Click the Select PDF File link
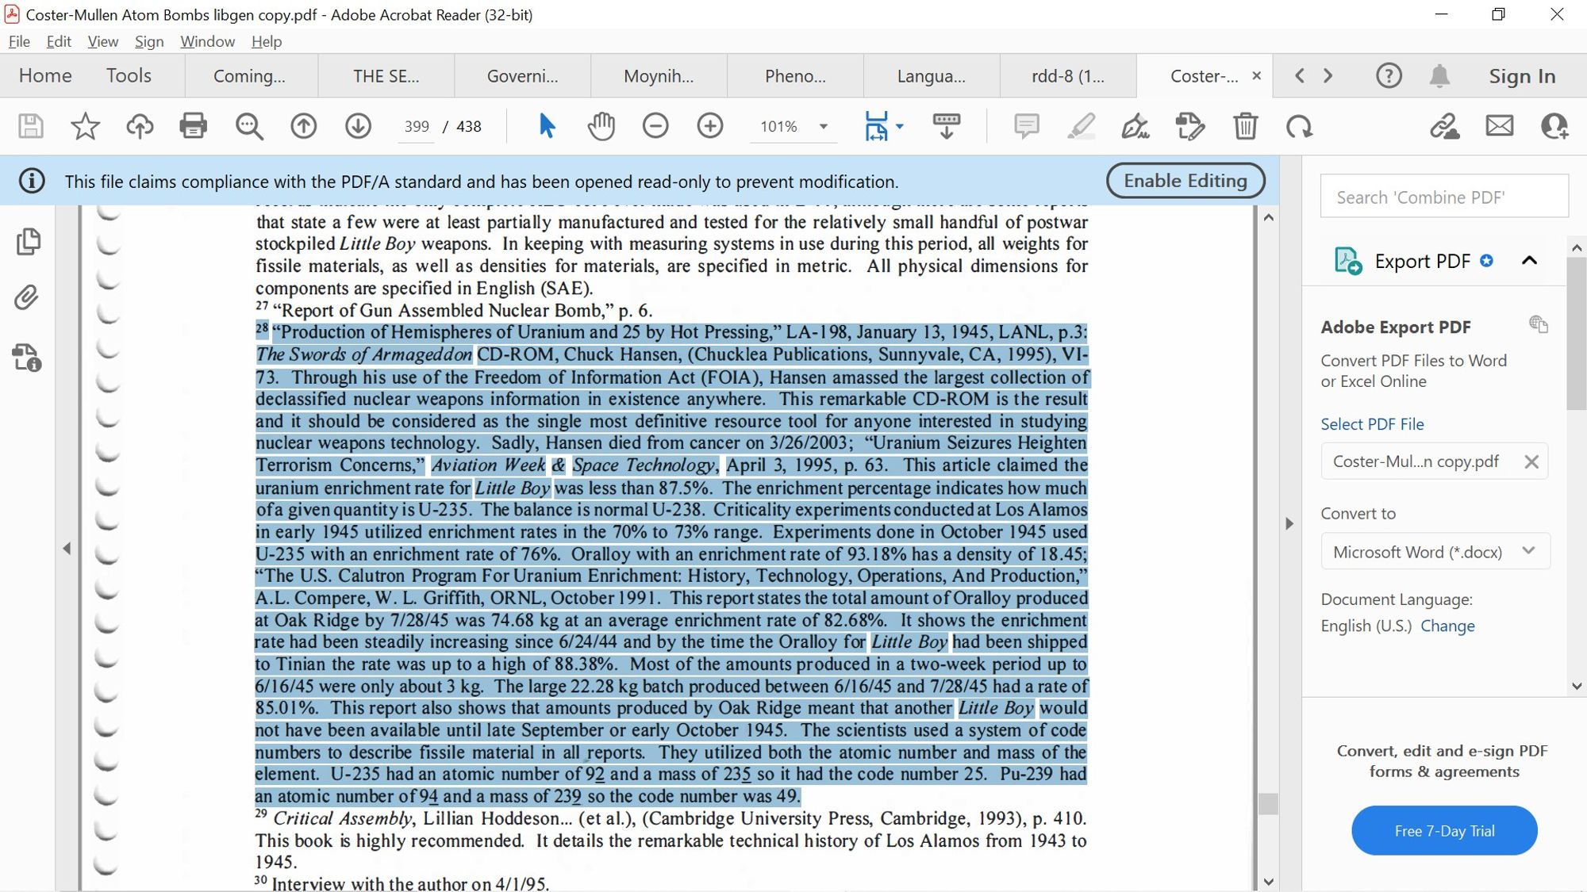Viewport: 1587px width, 892px height. [1372, 424]
